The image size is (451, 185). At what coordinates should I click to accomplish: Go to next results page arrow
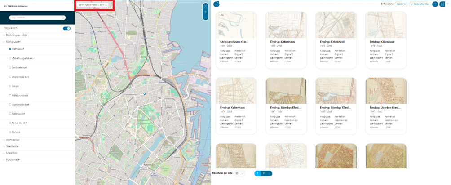click(269, 173)
